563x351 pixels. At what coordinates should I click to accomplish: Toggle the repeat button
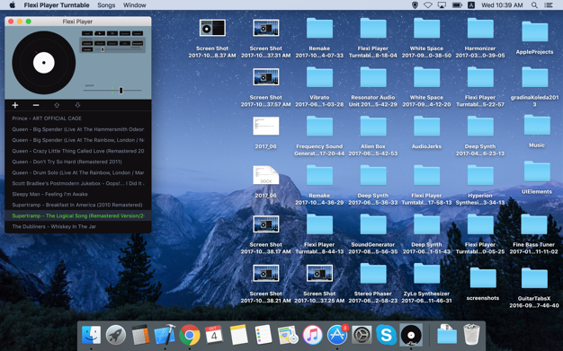tap(138, 33)
